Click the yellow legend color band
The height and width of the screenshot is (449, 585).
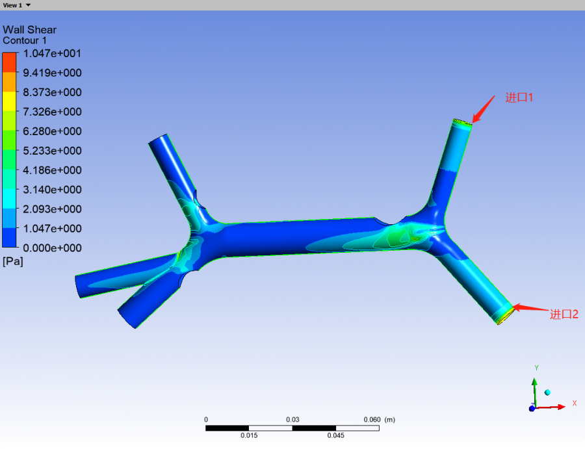[x=9, y=101]
